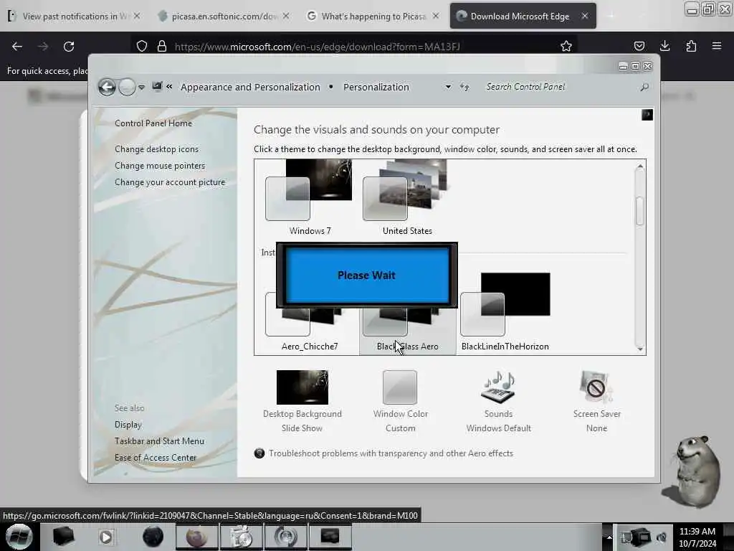Click the theme list scrollbar thumb
Screen dimensions: 734x551
(640, 211)
